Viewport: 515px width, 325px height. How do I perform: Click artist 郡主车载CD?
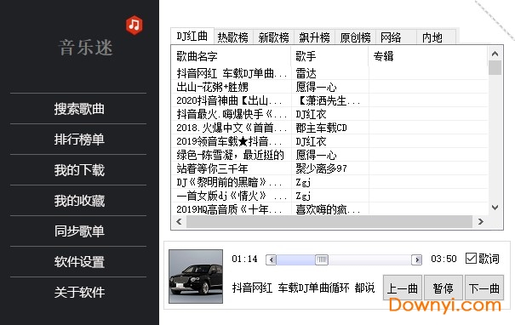(x=321, y=128)
